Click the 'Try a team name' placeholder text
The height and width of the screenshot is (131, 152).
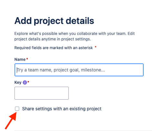35,70
